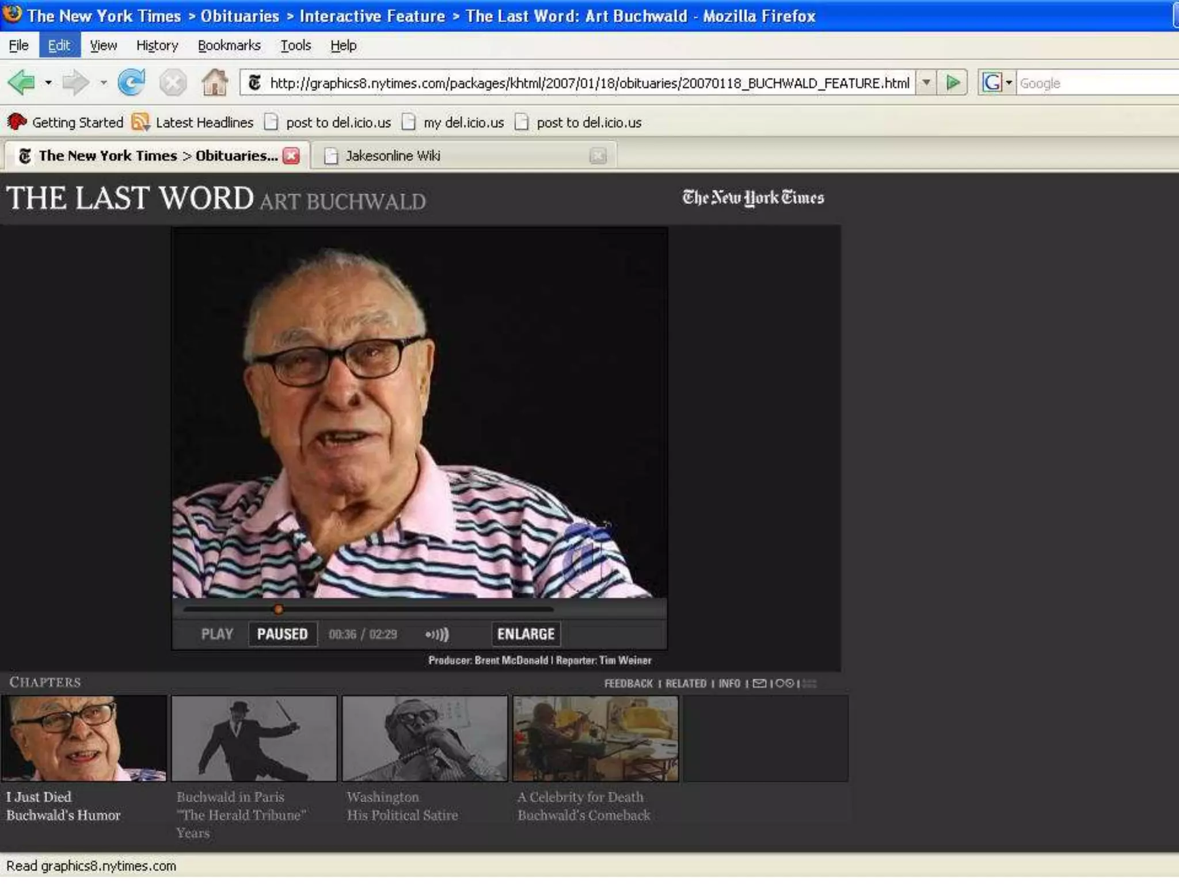This screenshot has height=884, width=1179.
Task: Click the ENLARGE video button
Action: pos(525,634)
